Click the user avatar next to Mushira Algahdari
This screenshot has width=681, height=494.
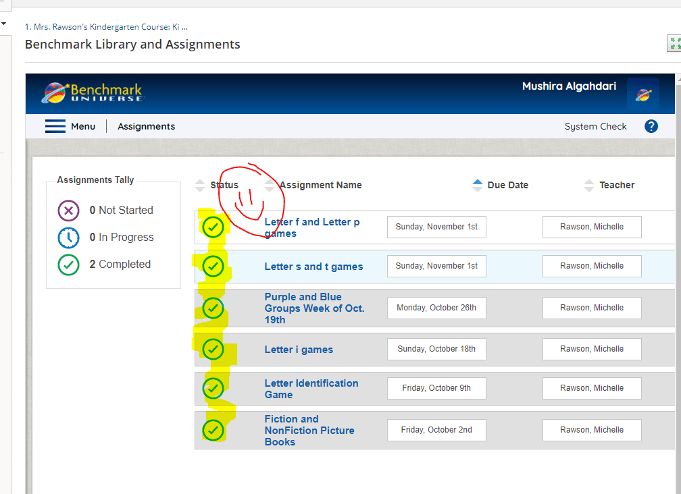[642, 94]
